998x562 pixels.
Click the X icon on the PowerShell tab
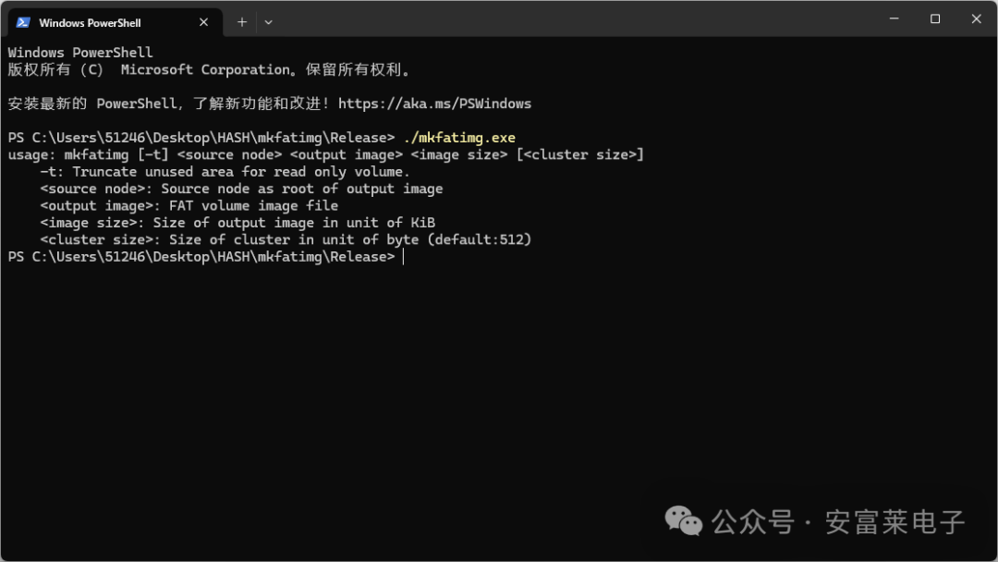pos(203,20)
